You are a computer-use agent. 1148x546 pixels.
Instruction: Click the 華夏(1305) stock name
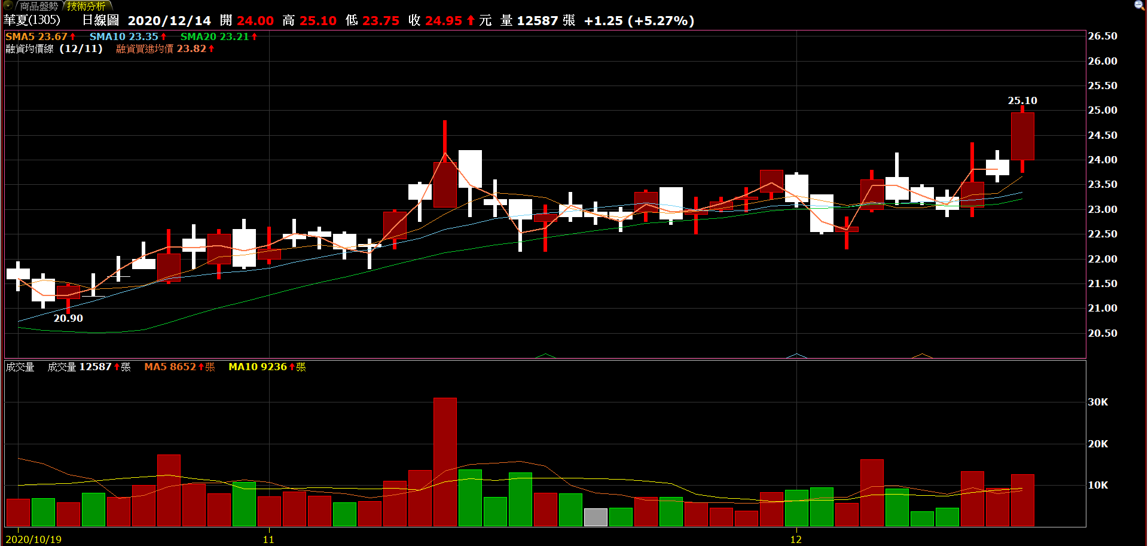pos(32,20)
